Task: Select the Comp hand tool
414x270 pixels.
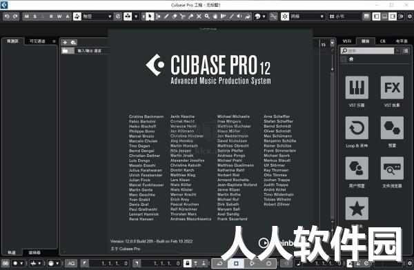Action: (215, 17)
